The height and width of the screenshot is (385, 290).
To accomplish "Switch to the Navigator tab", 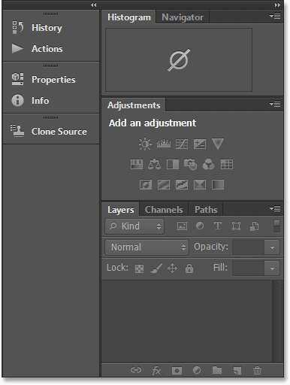I will [x=183, y=17].
